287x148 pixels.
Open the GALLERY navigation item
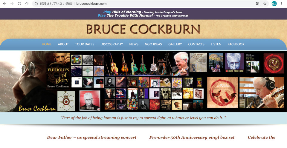(175, 44)
